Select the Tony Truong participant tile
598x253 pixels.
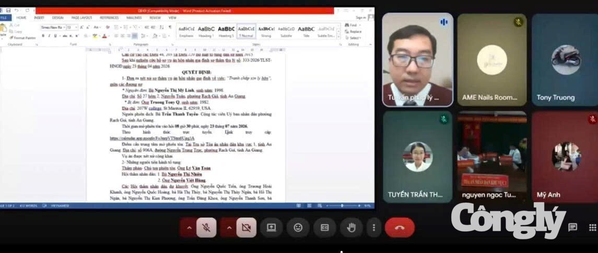point(565,60)
